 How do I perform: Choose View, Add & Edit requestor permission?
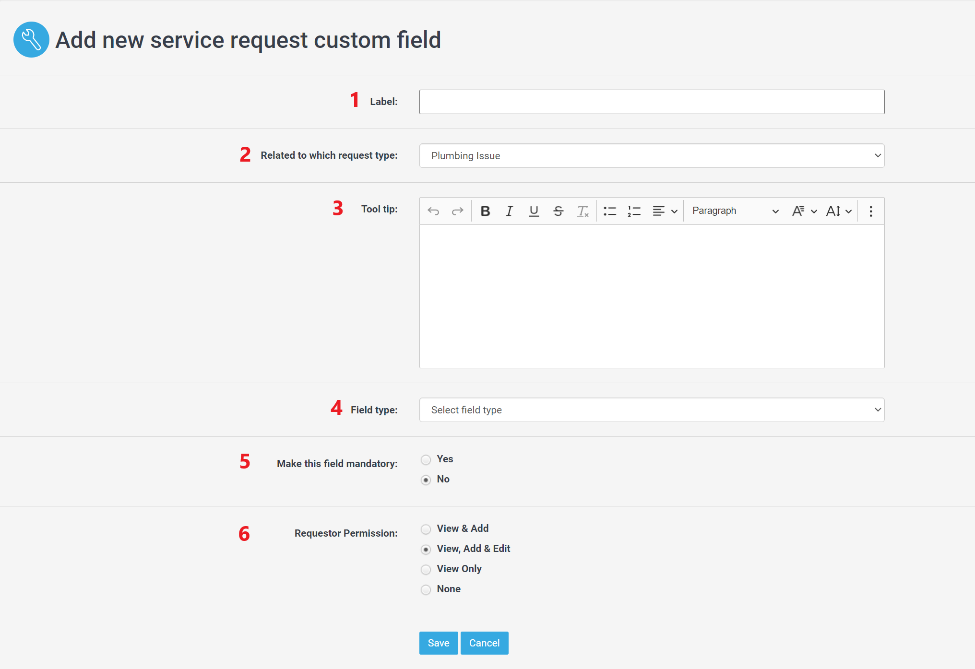426,550
